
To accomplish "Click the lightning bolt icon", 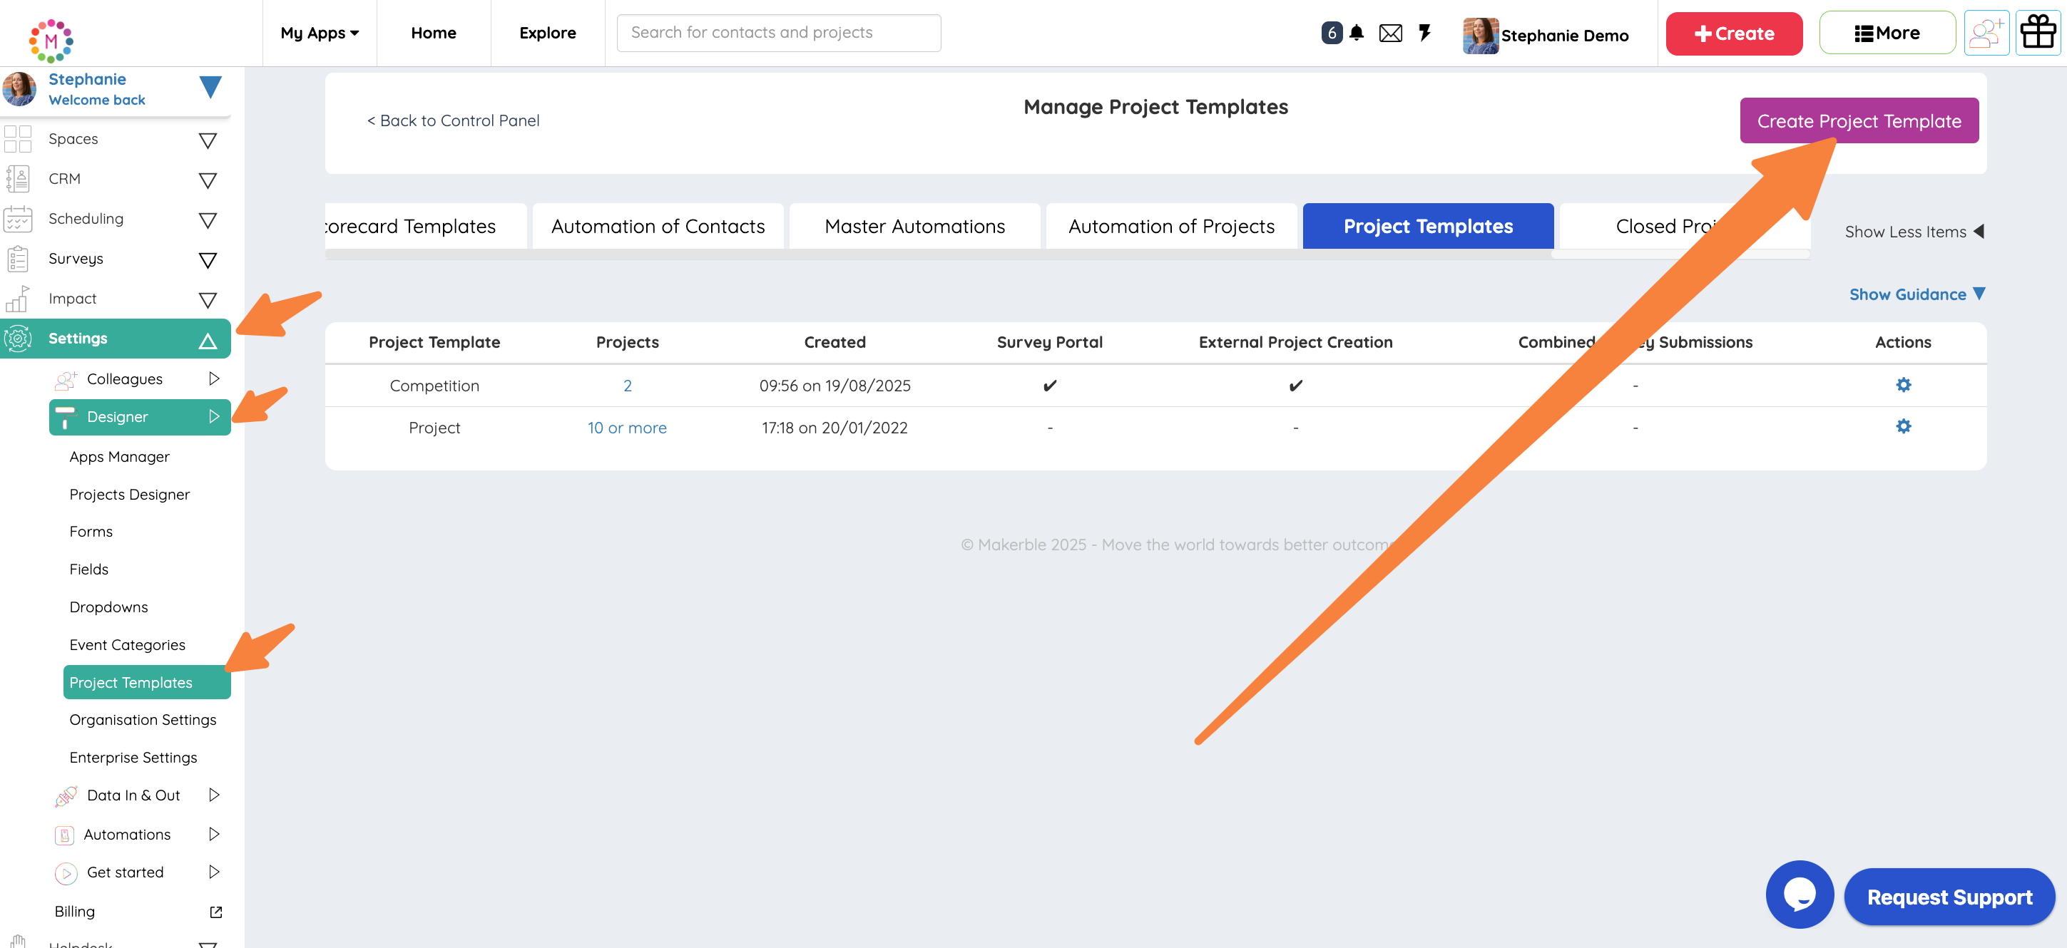I will point(1424,33).
